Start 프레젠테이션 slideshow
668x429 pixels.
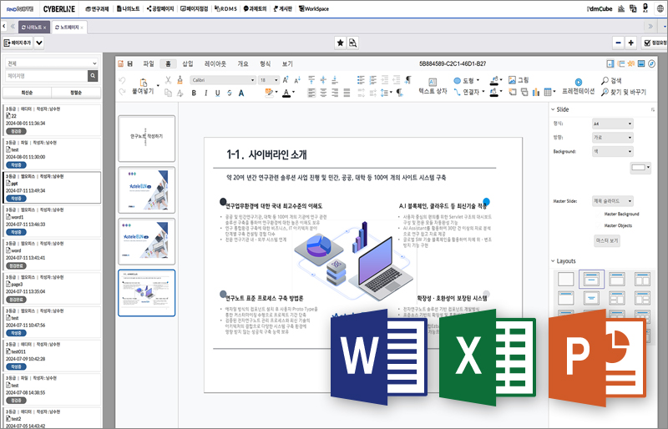(578, 87)
